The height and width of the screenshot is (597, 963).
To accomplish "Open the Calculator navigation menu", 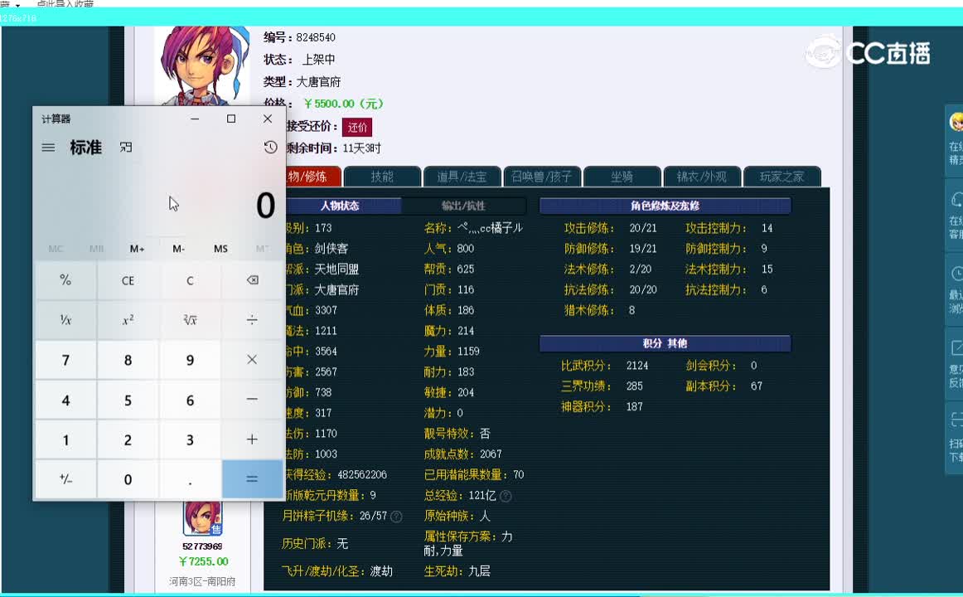I will click(47, 148).
